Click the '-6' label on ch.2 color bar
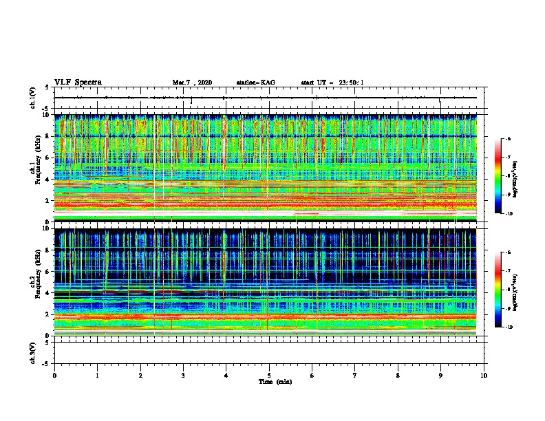The image size is (545, 421). (508, 252)
